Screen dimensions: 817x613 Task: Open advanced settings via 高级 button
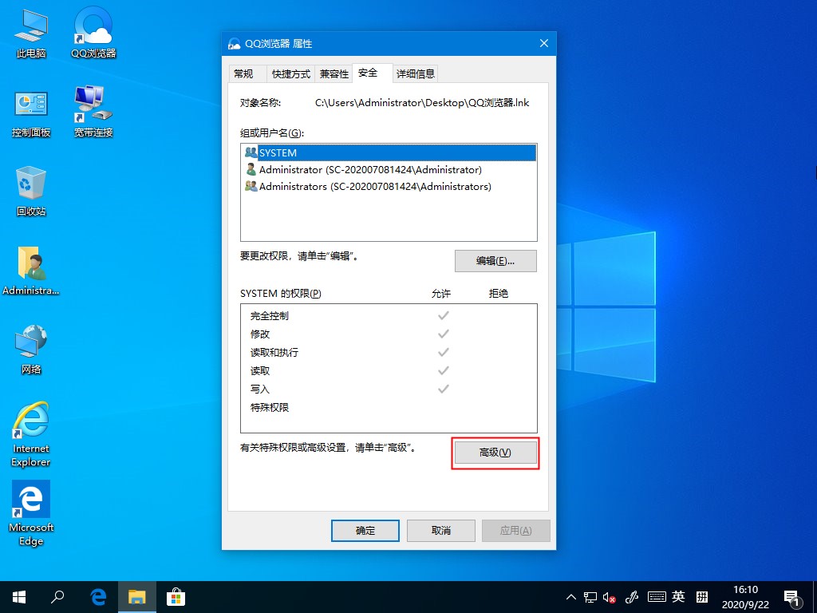click(495, 453)
